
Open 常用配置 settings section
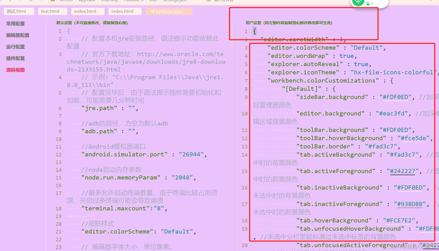pyautogui.click(x=15, y=24)
